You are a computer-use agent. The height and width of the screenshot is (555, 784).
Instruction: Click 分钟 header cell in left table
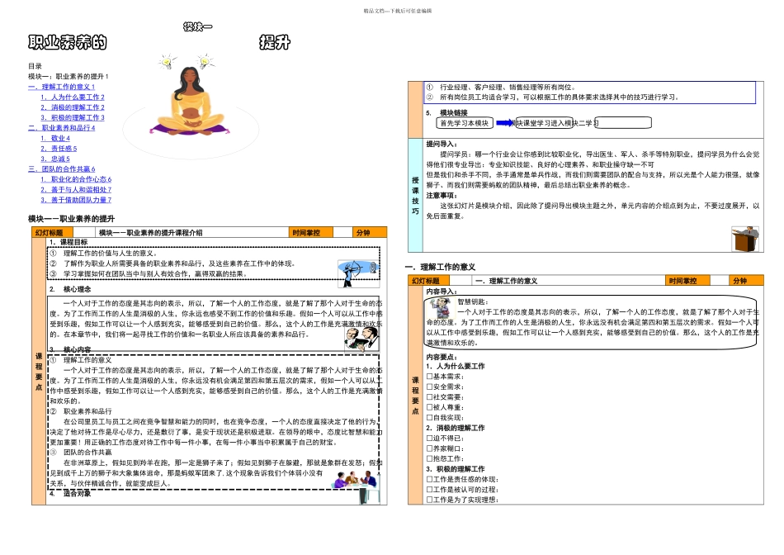tap(369, 233)
